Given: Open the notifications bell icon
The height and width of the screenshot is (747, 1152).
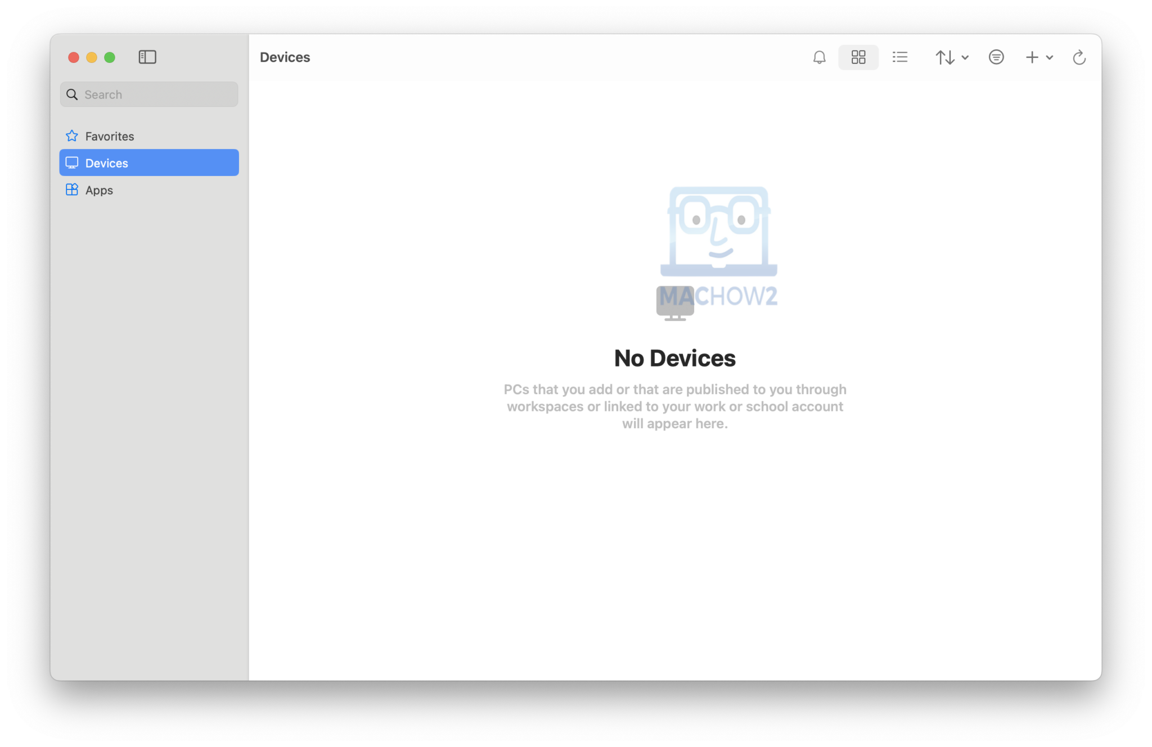Looking at the screenshot, I should [820, 57].
